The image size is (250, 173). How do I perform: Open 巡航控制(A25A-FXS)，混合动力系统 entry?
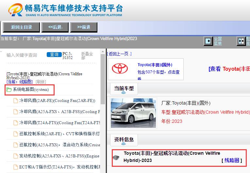(60, 145)
